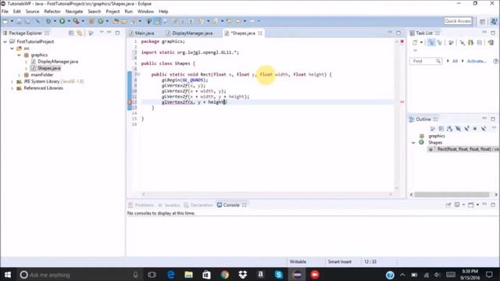This screenshot has height=281, width=500.
Task: Switch to the Main.java editor tab
Action: (x=142, y=33)
